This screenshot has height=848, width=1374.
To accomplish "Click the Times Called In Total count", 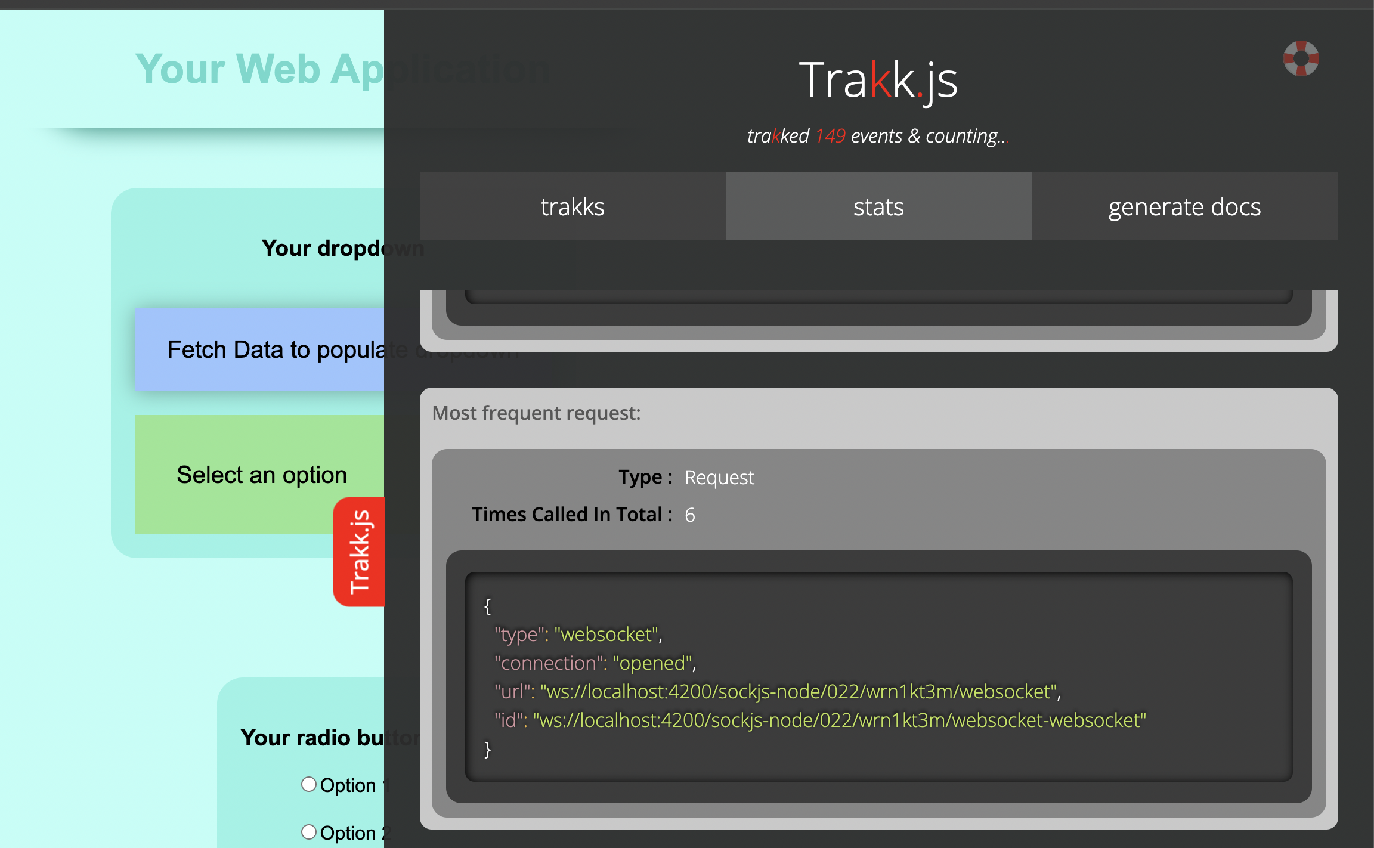I will 690,515.
